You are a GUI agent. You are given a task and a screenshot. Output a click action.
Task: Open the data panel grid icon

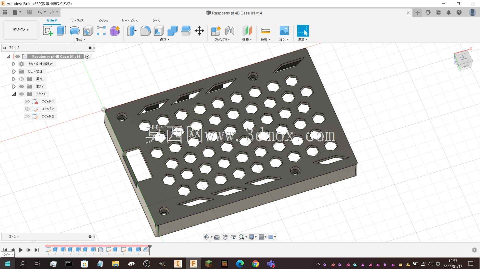5,12
